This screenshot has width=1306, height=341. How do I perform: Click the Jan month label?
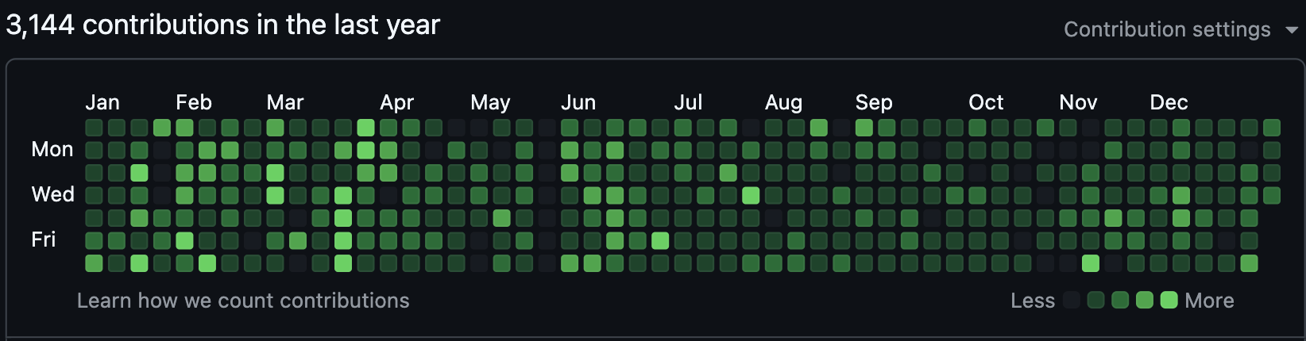click(x=102, y=102)
